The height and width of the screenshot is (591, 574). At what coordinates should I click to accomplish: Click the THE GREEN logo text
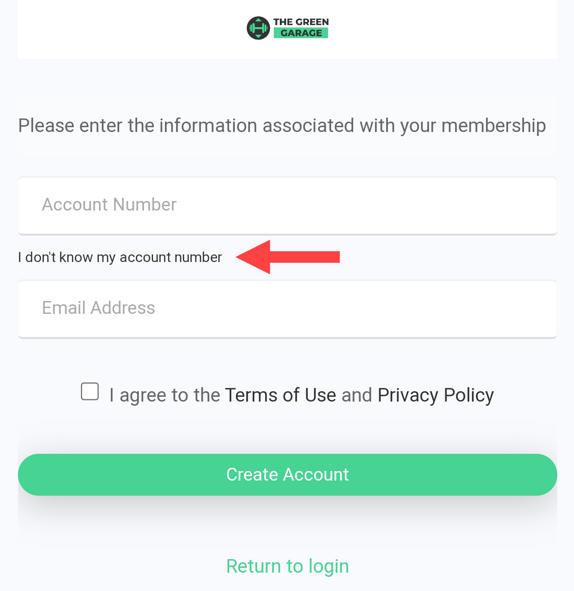click(x=301, y=22)
